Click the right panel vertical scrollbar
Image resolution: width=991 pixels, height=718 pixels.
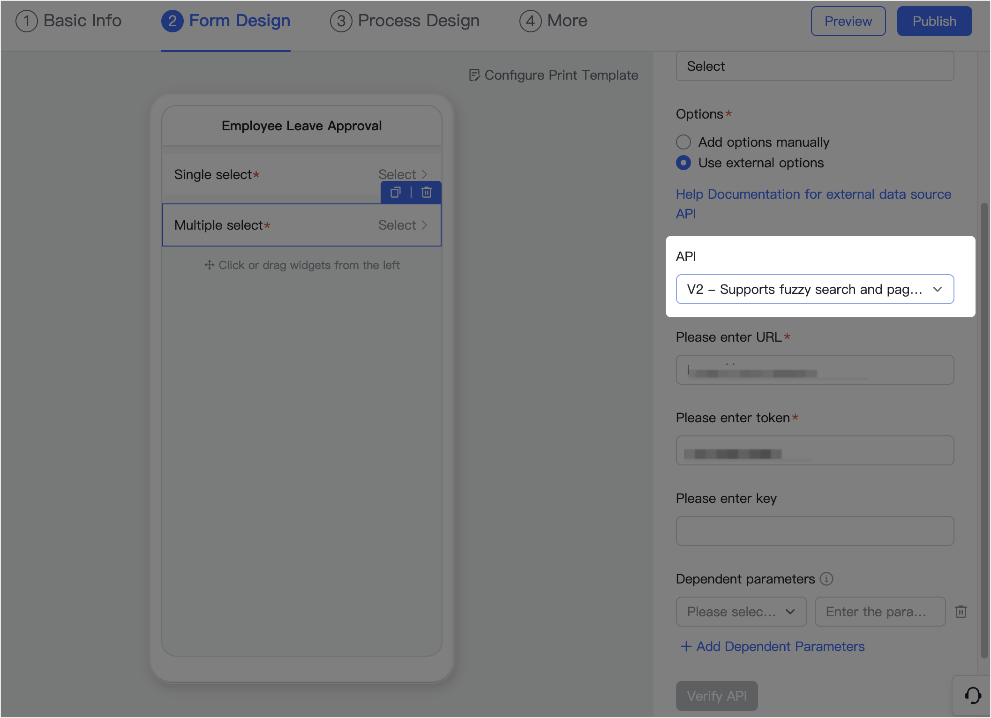[x=984, y=430]
